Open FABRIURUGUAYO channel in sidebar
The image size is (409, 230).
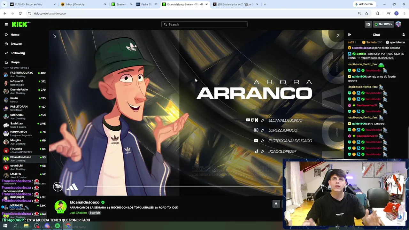tap(24, 74)
